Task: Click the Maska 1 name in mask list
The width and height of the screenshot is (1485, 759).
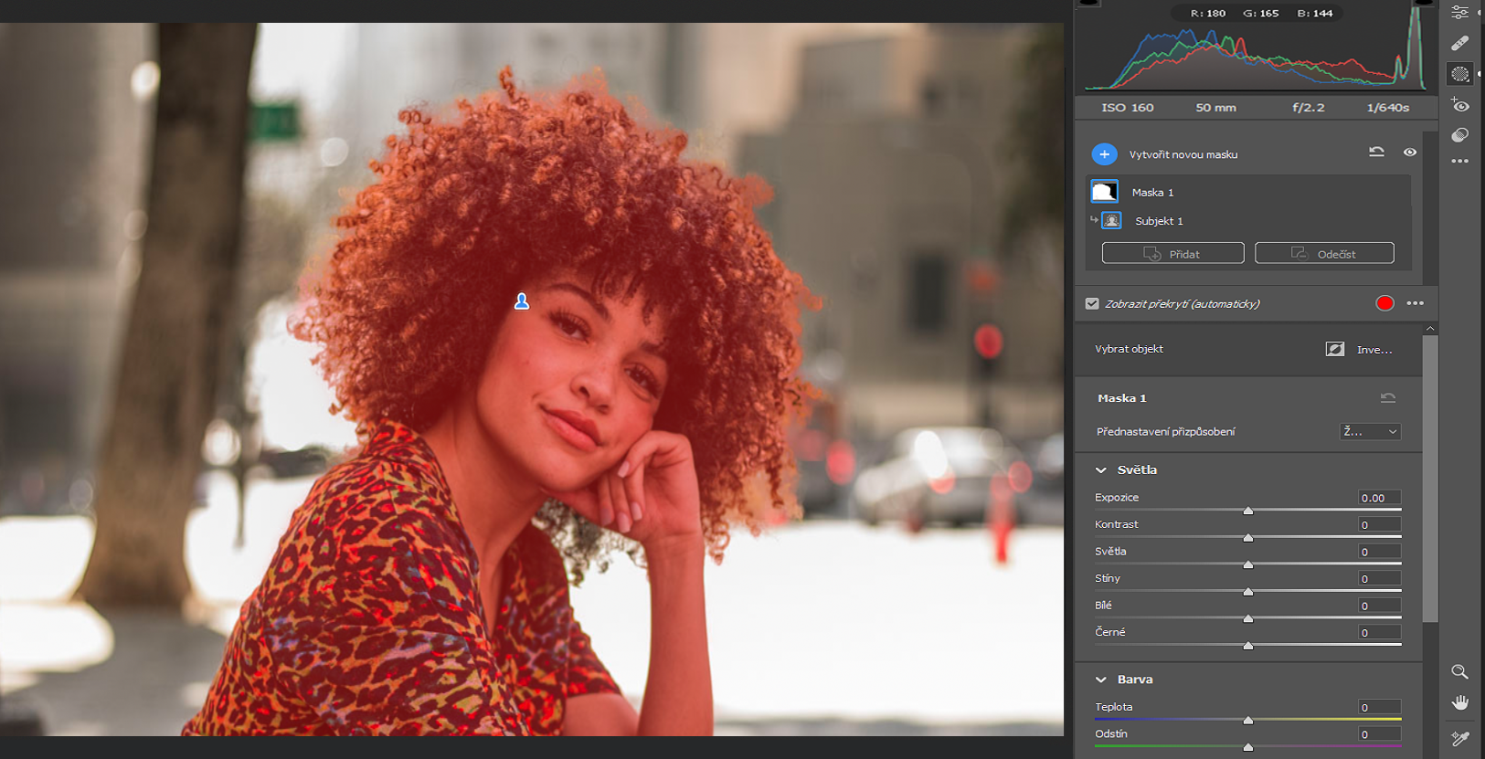Action: 1152,193
